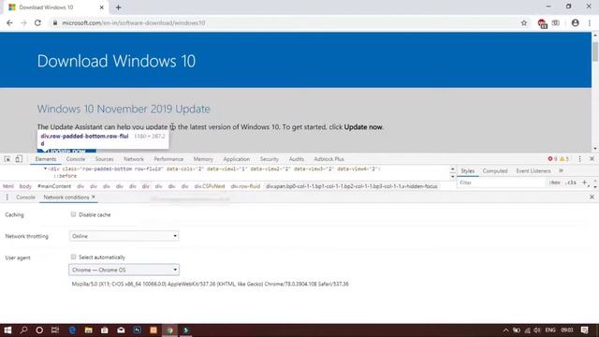Screen dimensions: 599x337
Task: Check Select automatically for user agent
Action: click(x=73, y=256)
